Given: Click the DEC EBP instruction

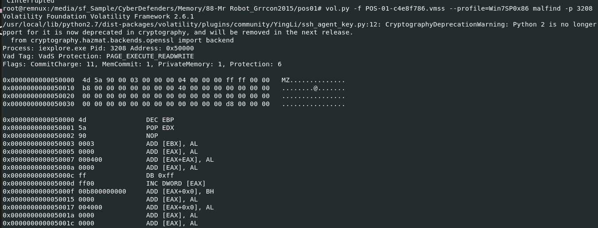Looking at the screenshot, I should click(x=160, y=120).
